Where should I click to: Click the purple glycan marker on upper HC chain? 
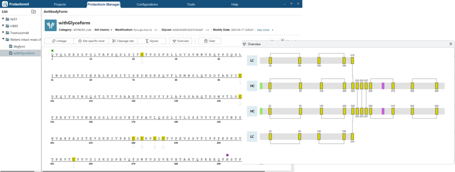[x=383, y=86]
